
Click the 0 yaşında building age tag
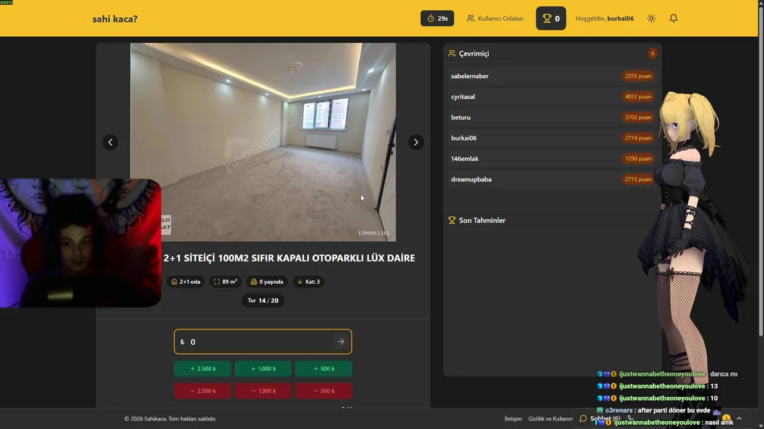[x=267, y=282]
